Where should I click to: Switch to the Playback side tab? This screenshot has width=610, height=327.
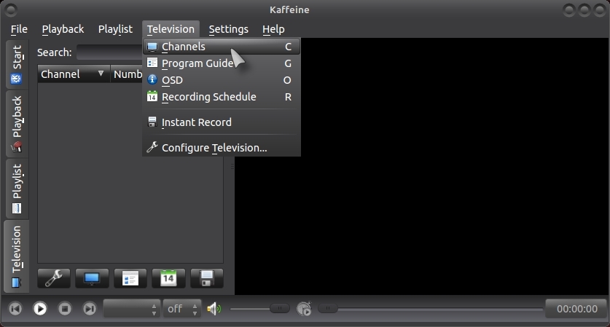[x=17, y=124]
